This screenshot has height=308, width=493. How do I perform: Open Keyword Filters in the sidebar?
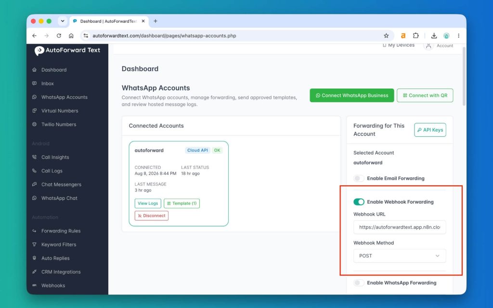pyautogui.click(x=59, y=244)
